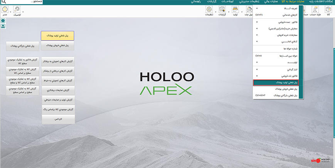Expand submenu arrow of فاکتور تک فروشی
Screen dimensions: 335x168
(257, 76)
